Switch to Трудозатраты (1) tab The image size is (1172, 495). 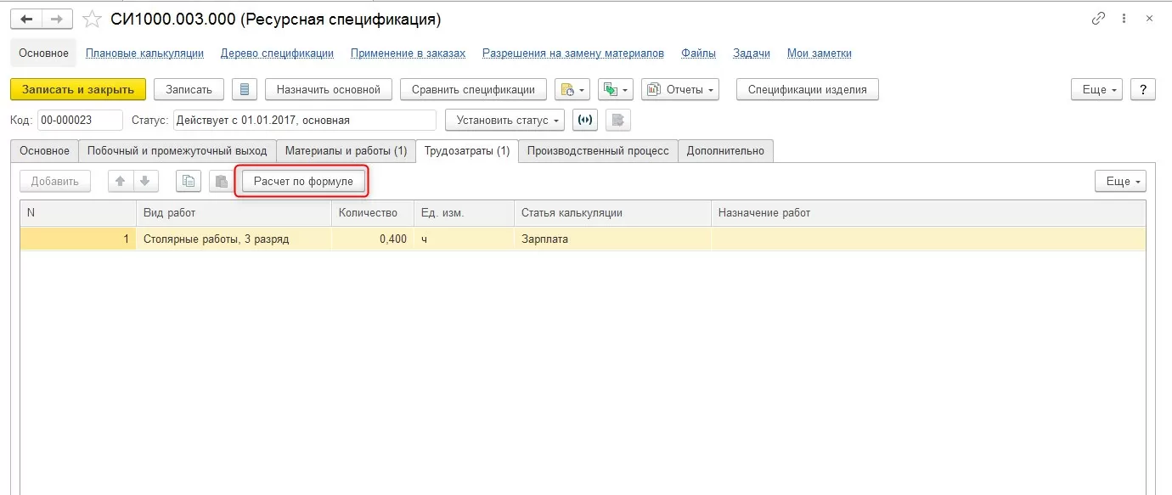pyautogui.click(x=467, y=151)
